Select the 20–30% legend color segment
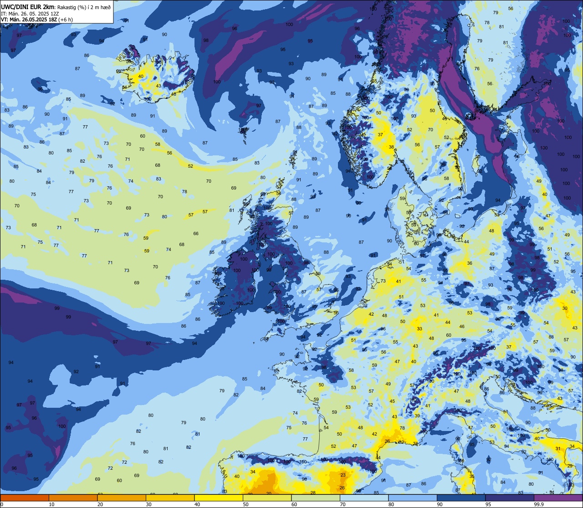The width and height of the screenshot is (583, 508). coord(122,498)
